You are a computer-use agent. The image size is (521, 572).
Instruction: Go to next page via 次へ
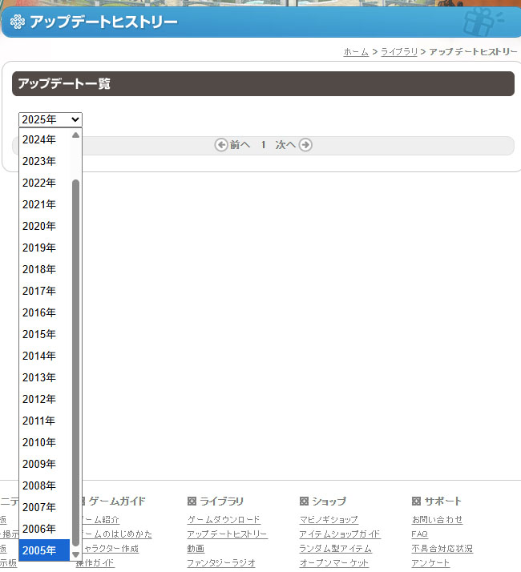click(285, 145)
